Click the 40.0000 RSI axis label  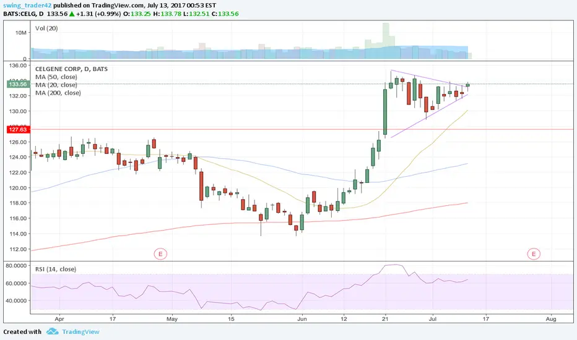coord(16,300)
